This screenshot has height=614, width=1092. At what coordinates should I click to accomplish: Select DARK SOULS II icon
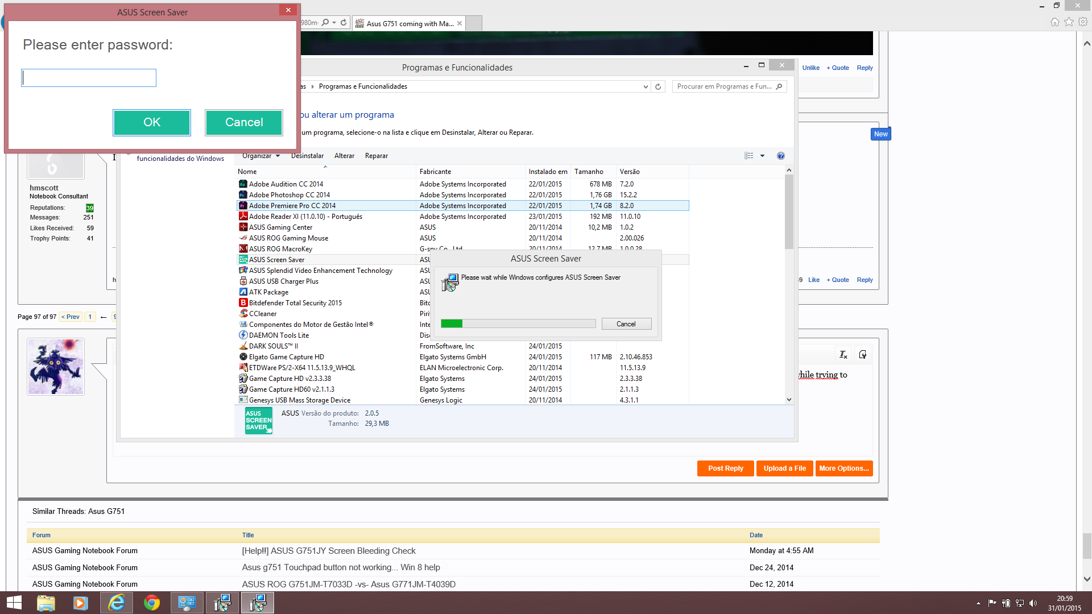point(243,346)
